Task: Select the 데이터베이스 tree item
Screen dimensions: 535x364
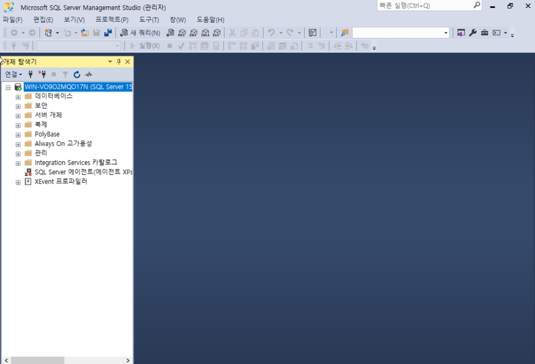Action: point(54,96)
